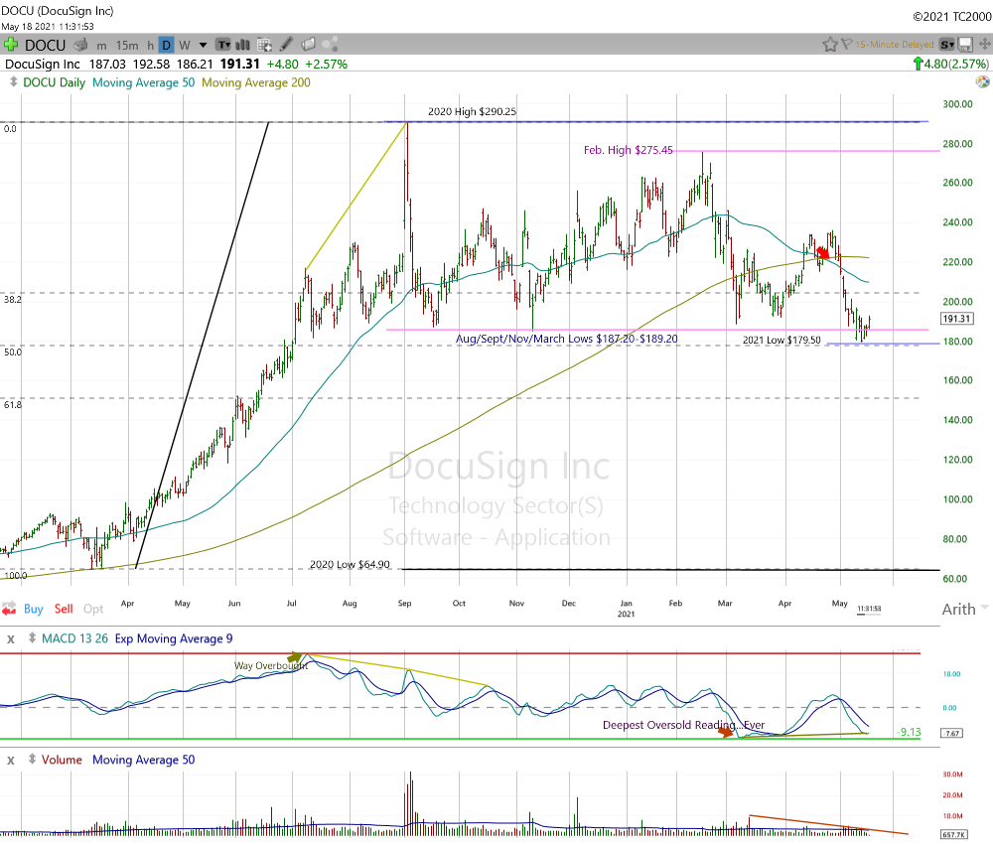Open the S dropdown near save icon

[947, 45]
